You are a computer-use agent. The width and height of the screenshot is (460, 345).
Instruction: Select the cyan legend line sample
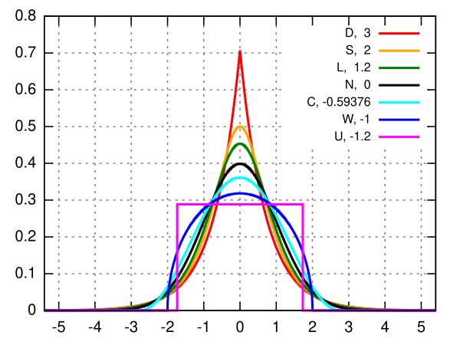click(399, 103)
